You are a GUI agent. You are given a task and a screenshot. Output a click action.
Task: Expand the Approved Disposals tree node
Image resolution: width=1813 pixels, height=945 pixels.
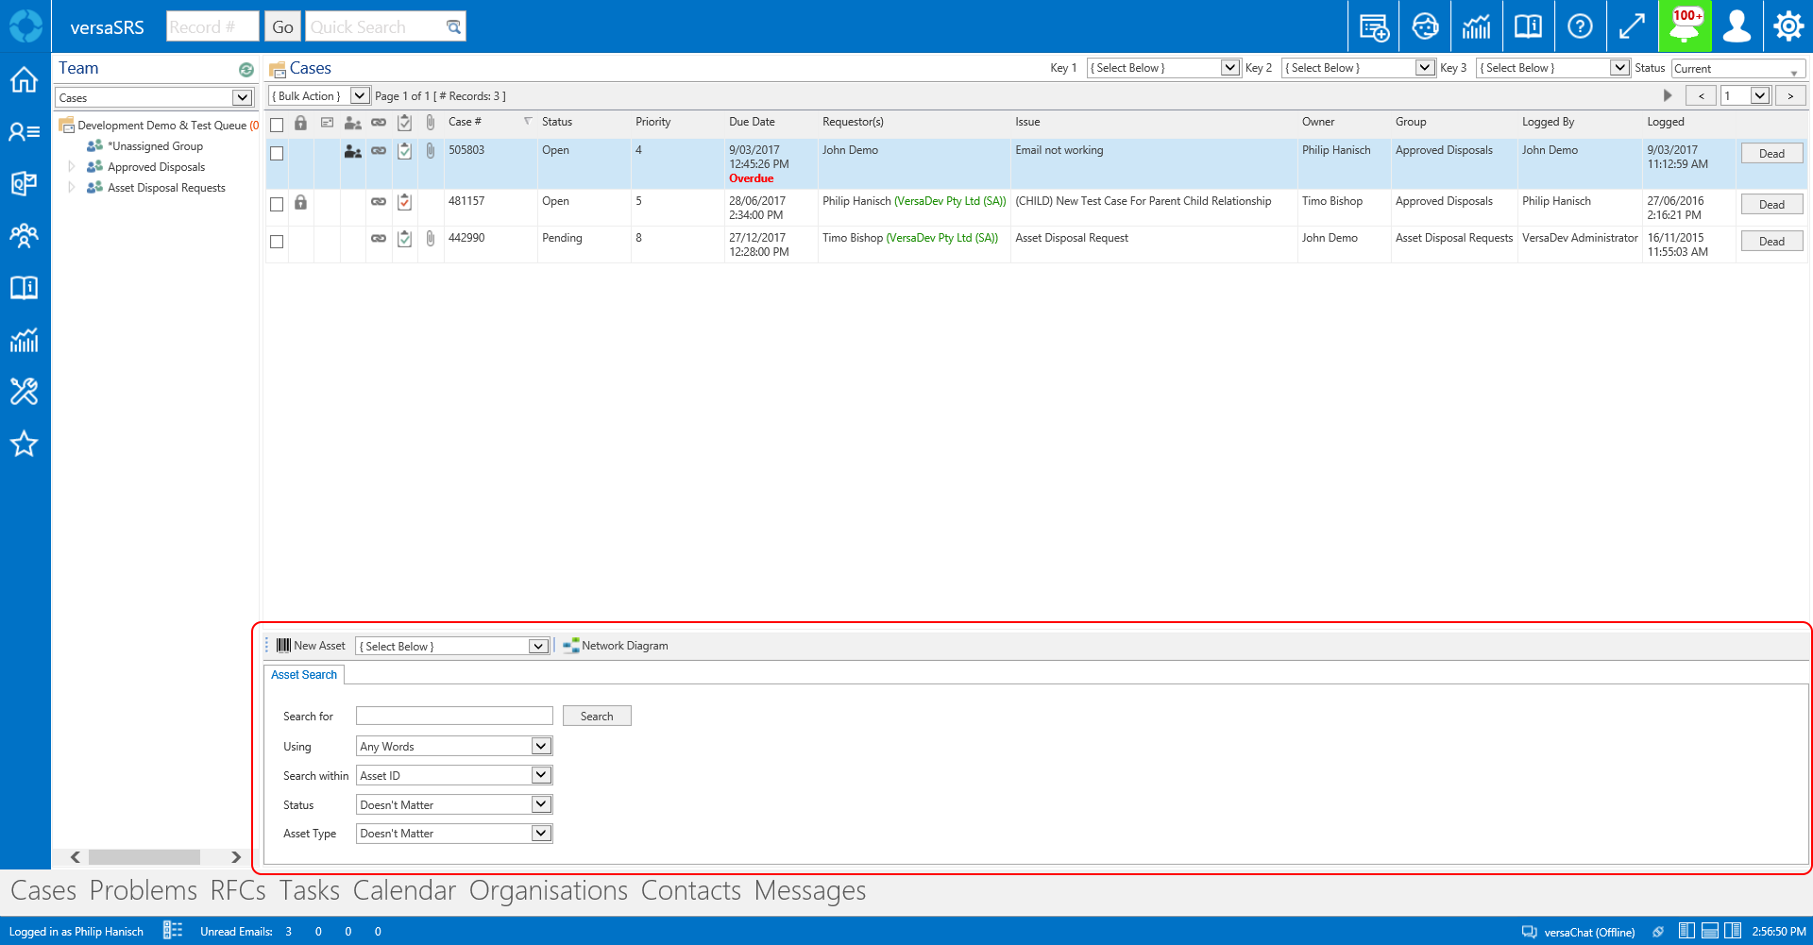72,166
